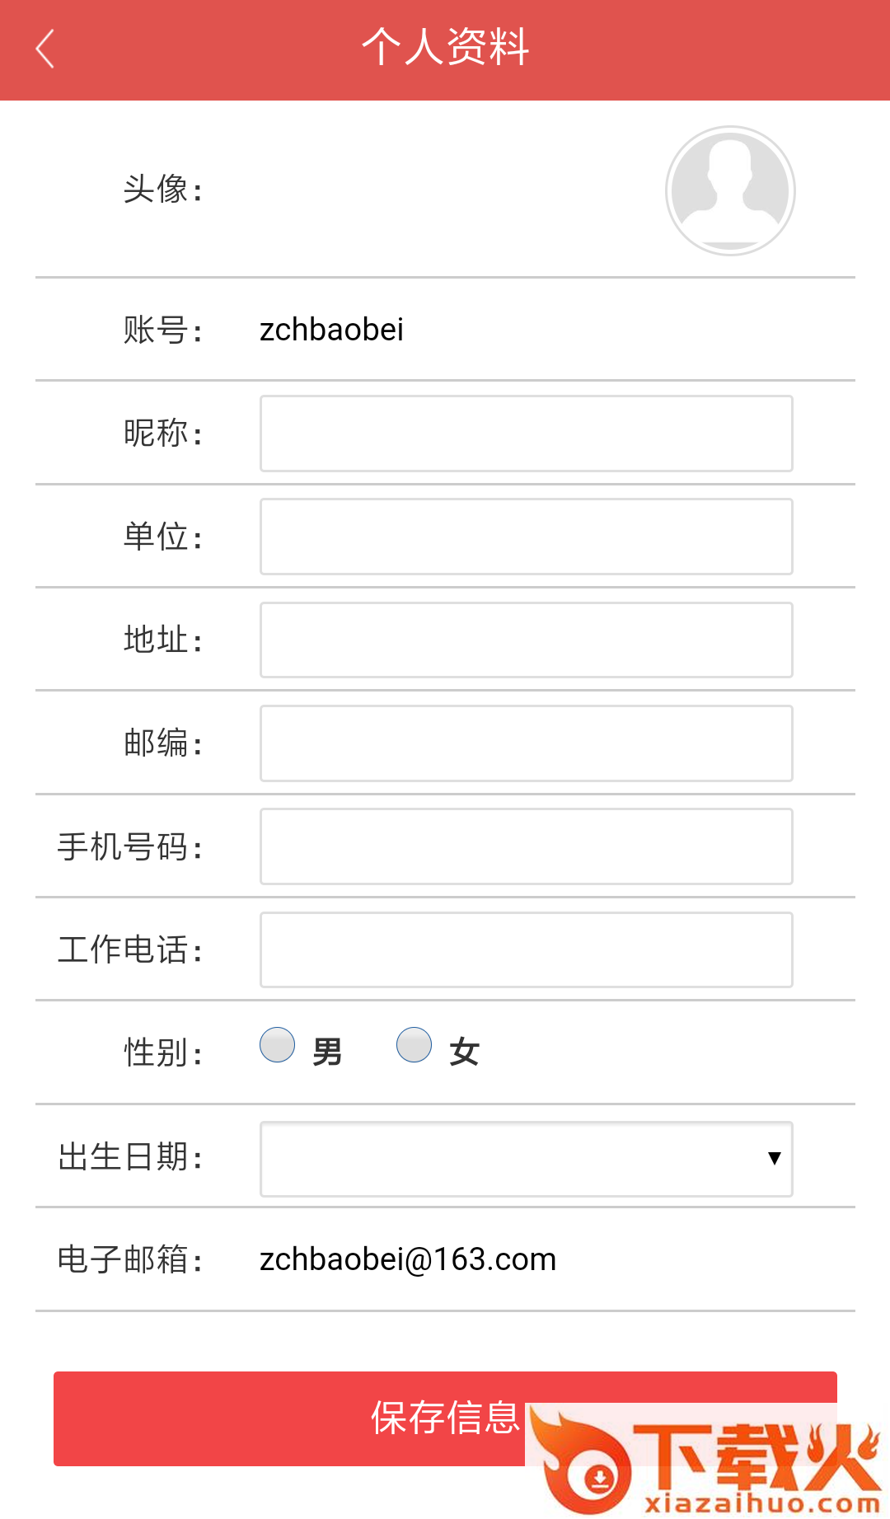Viewport: 890px width, 1519px height.
Task: Tap the account name zchbaobei
Action: [x=331, y=330]
